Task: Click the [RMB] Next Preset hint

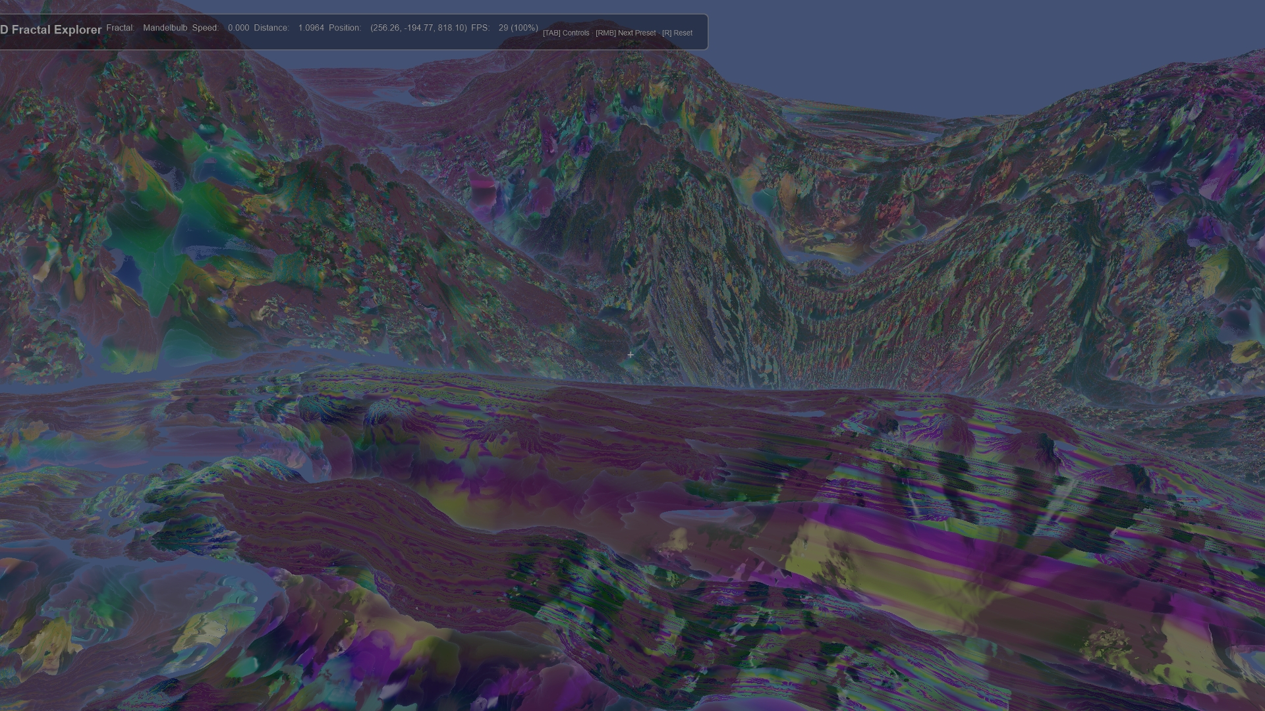Action: 625,33
